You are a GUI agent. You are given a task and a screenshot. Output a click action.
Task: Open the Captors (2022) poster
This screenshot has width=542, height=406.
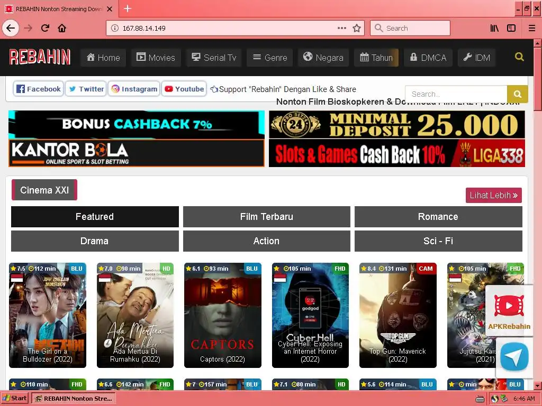(x=223, y=315)
